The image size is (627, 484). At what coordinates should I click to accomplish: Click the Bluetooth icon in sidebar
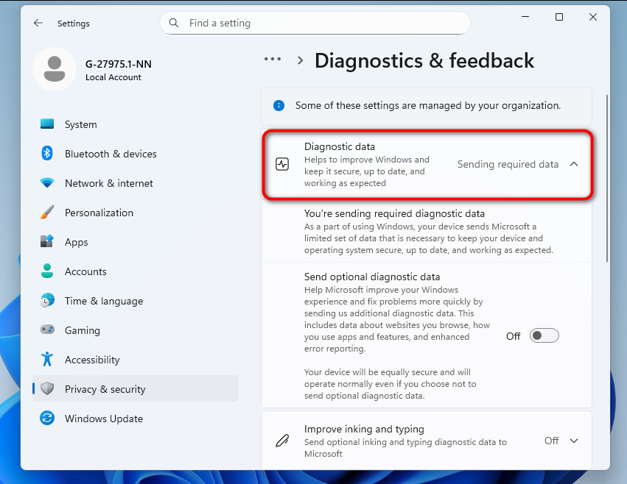[x=47, y=153]
